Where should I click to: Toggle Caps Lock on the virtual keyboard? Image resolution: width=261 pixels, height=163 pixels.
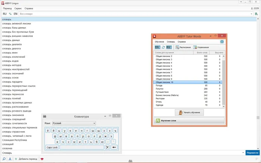point(52,147)
